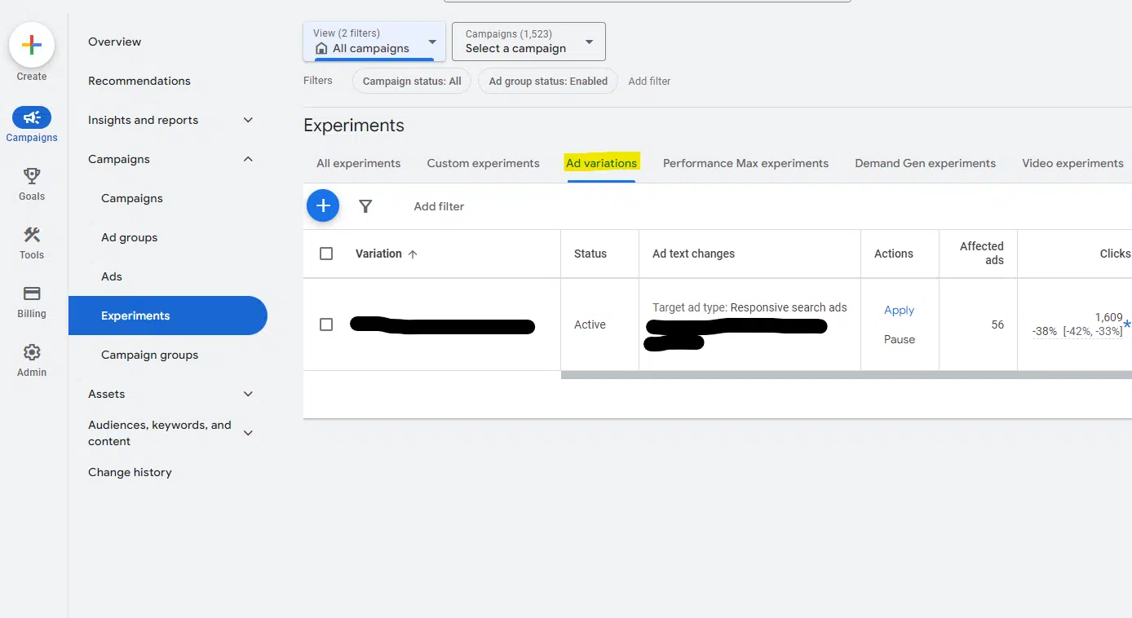The height and width of the screenshot is (618, 1132).
Task: Open Goals from the sidebar
Action: pos(31,176)
